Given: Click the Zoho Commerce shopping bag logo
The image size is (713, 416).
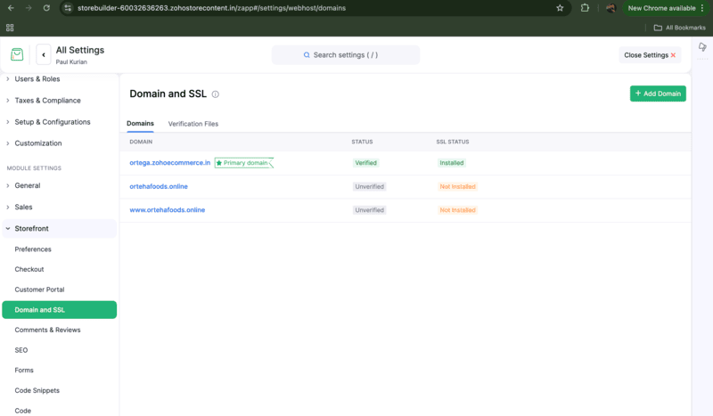Looking at the screenshot, I should 17,54.
